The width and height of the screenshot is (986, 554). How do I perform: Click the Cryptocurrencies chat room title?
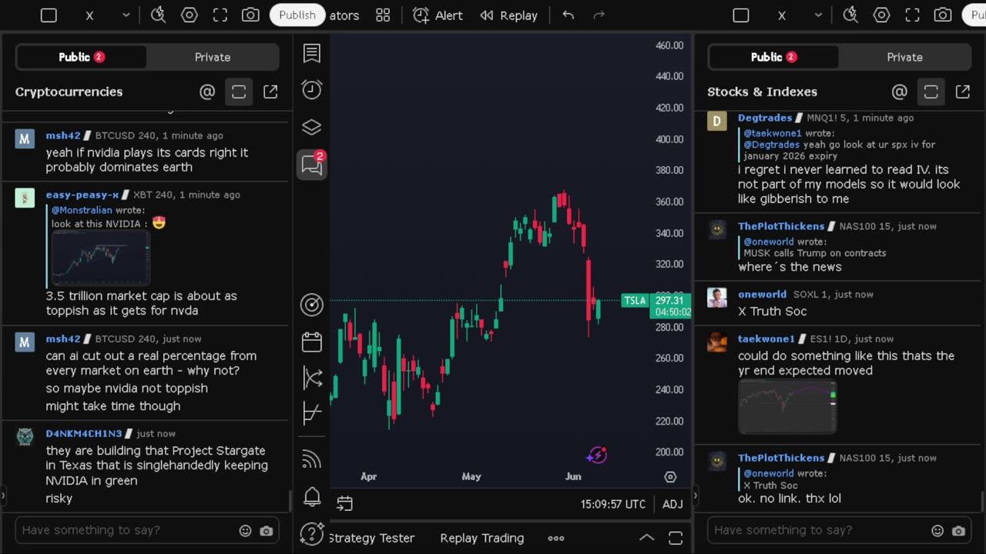69,92
